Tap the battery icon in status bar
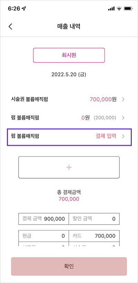This screenshot has width=138, height=283. (x=128, y=9)
